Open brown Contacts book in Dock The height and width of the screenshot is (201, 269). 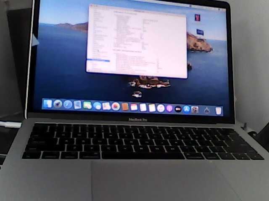click(125, 107)
